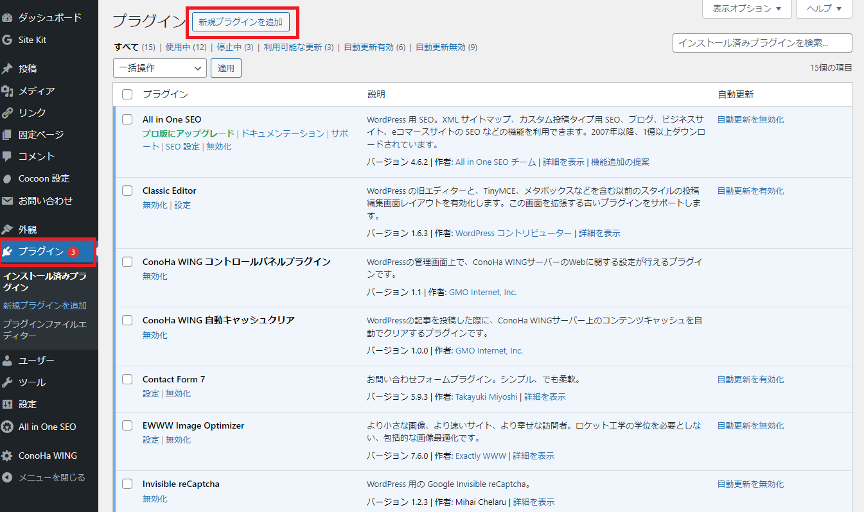Open プラグインファイルエディター submenu item
This screenshot has height=512, width=864.
tap(45, 330)
